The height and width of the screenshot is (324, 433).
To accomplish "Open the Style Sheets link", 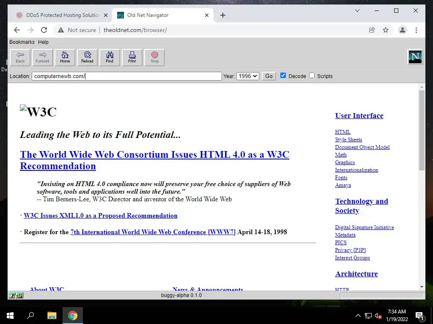I will (348, 140).
